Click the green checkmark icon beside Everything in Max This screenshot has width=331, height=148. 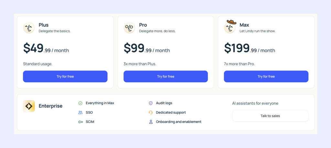pyautogui.click(x=80, y=103)
